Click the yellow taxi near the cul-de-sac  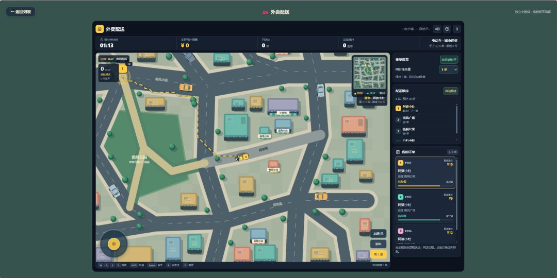click(x=321, y=196)
